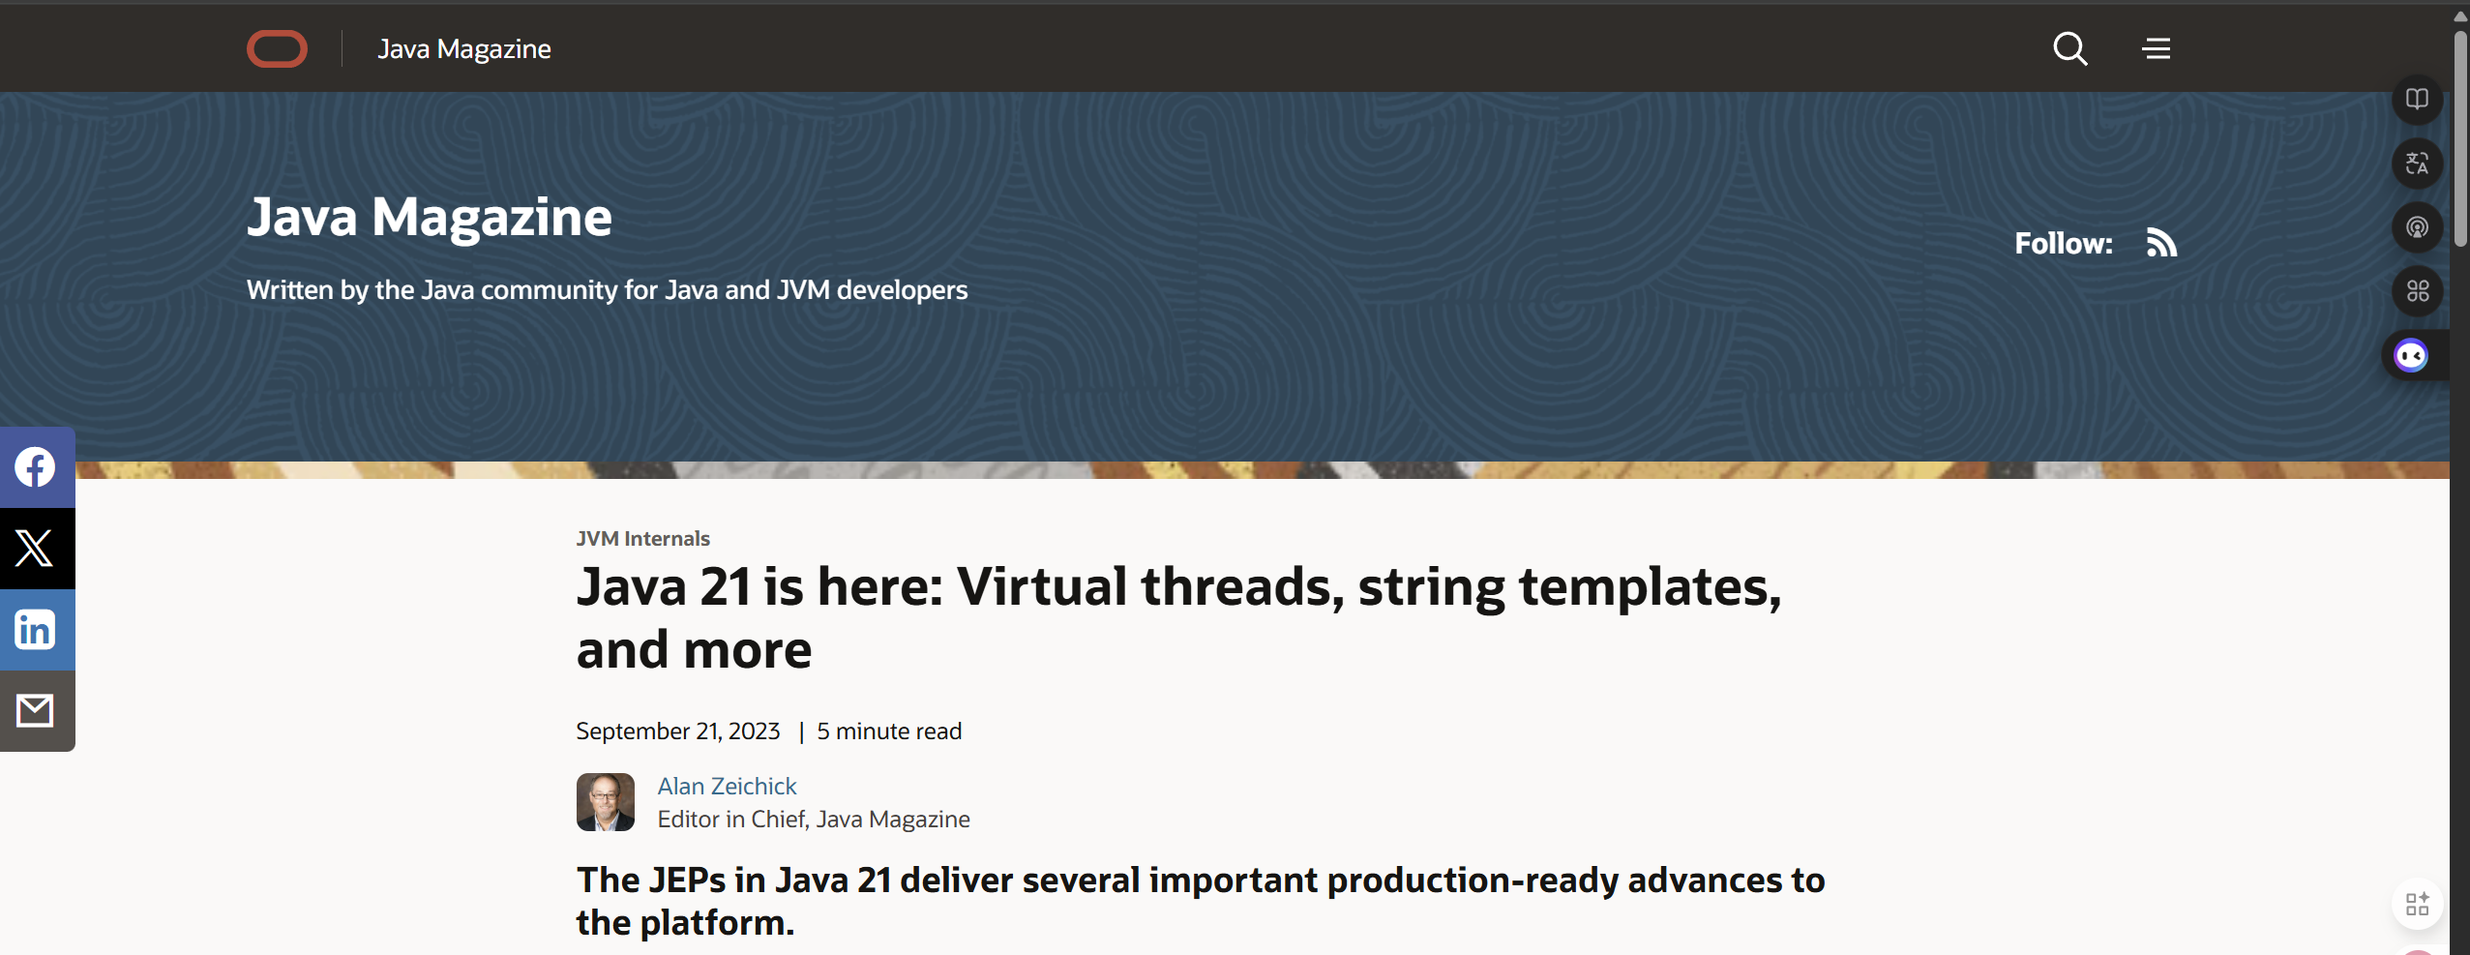Image resolution: width=2470 pixels, height=955 pixels.
Task: Click the 'The JEPs in Java 21 deliver' subheading
Action: (x=1201, y=901)
